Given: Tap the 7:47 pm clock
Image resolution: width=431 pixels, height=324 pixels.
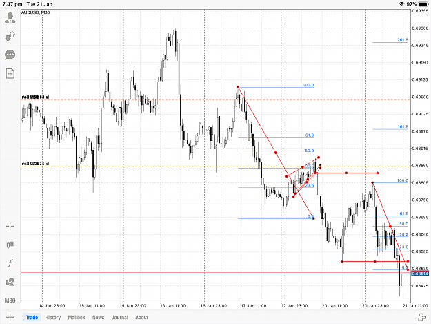Looking at the screenshot, I should pyautogui.click(x=12, y=4).
